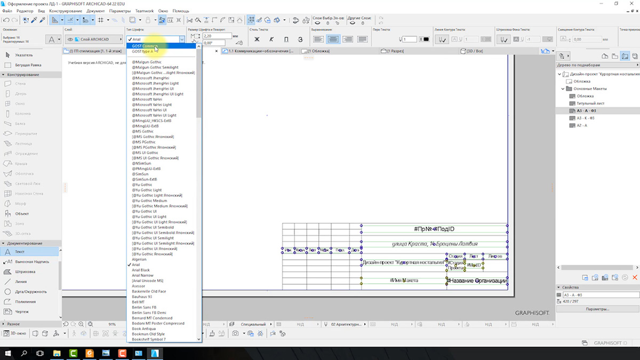This screenshot has width=640, height=360.
Task: Activate the Указатель arrow tool
Action: point(23,55)
